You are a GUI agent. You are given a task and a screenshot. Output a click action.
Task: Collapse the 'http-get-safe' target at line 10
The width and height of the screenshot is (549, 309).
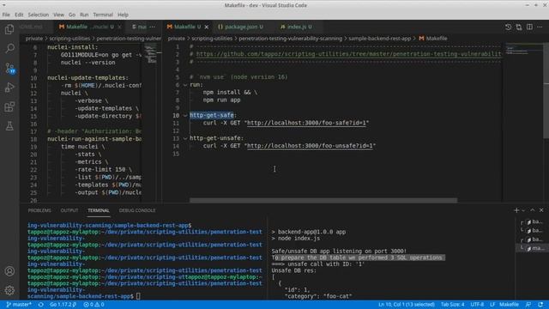tap(185, 115)
